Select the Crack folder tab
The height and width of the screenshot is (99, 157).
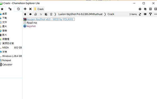pos(39,9)
